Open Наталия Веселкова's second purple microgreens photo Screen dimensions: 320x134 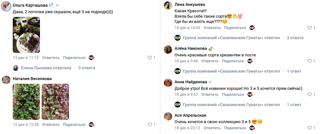click(55, 102)
